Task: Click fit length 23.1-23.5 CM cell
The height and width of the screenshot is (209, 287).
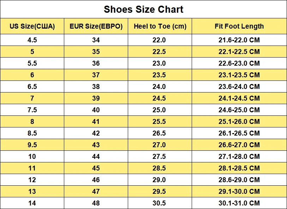Action: pos(239,75)
